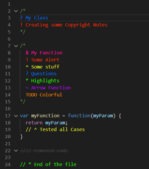Click 'myParam' inside the function parentheses

(x=103, y=116)
